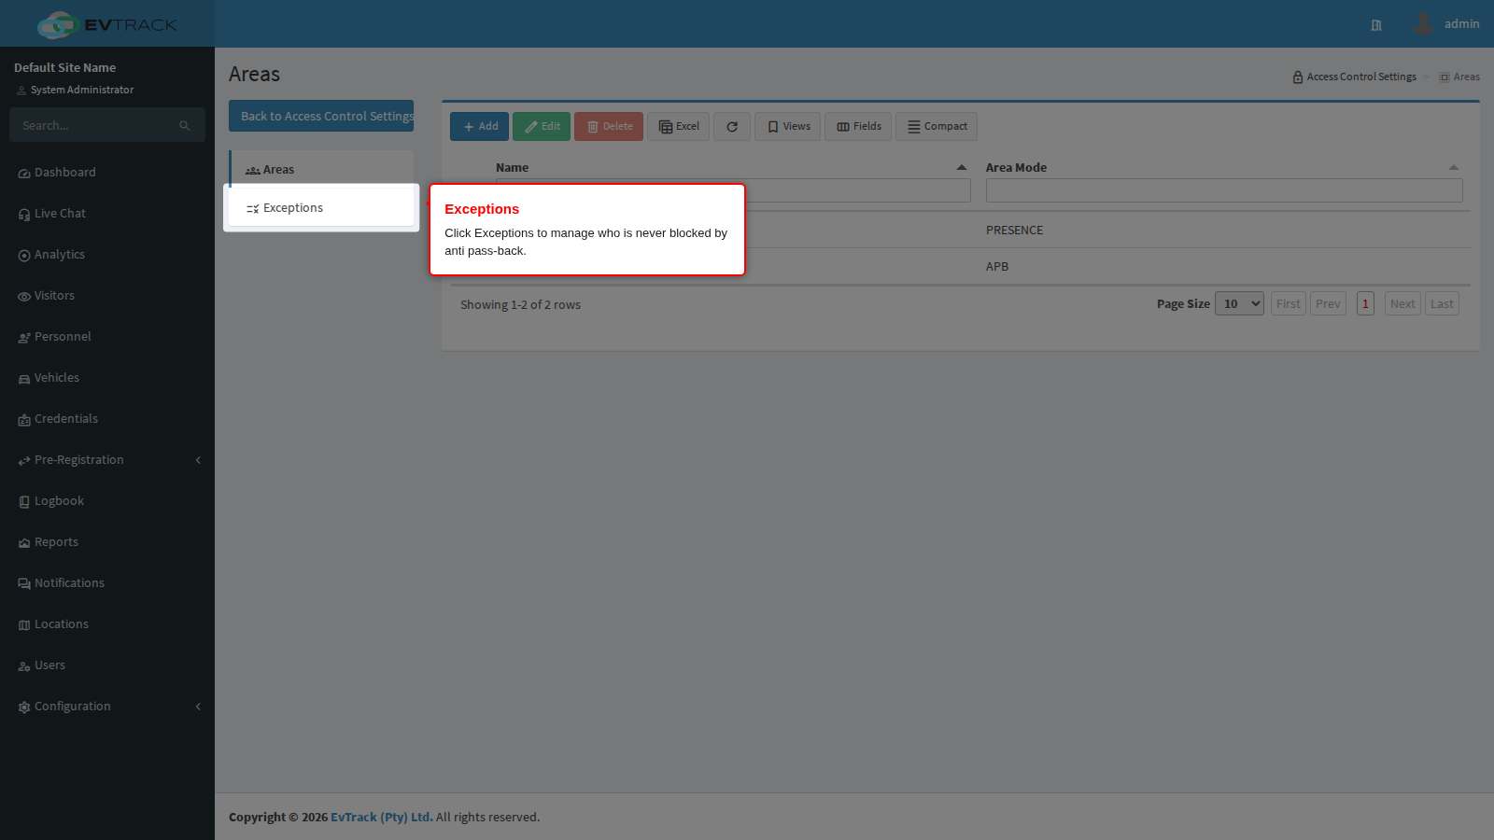Viewport: 1494px width, 840px height.
Task: Open the door icon in top bar
Action: 1376,25
